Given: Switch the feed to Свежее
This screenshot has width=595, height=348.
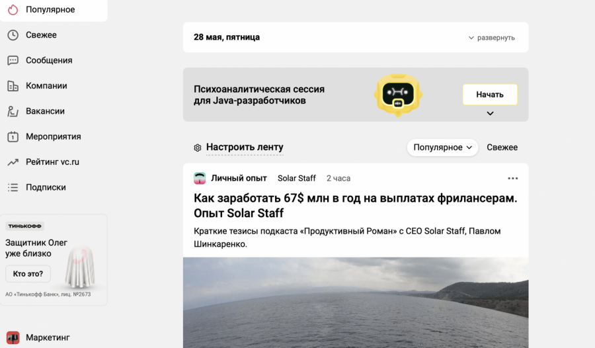Looking at the screenshot, I should pos(502,148).
